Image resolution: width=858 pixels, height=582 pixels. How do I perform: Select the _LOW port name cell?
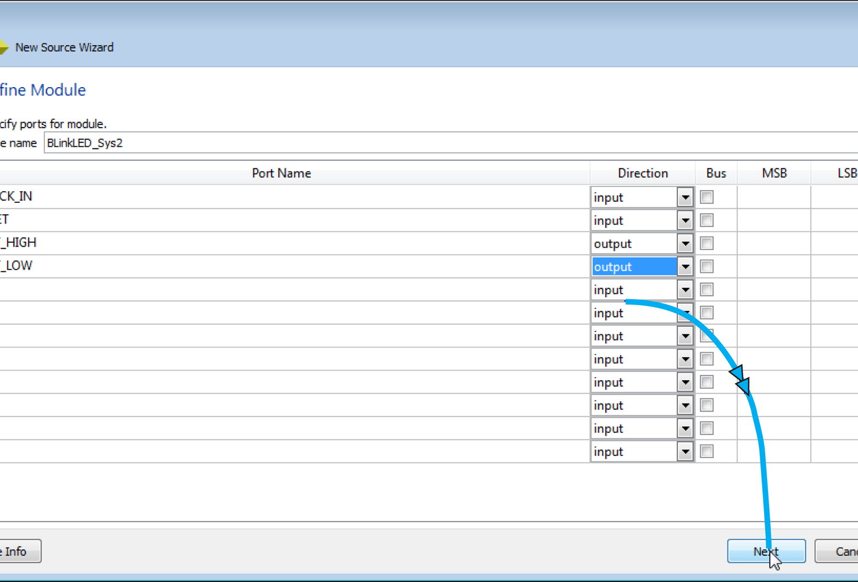294,266
